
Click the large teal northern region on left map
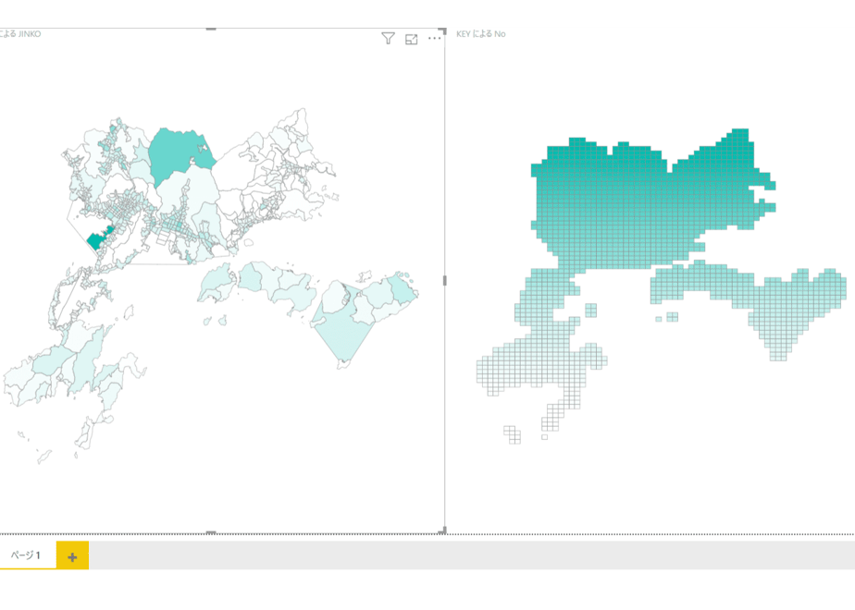pyautogui.click(x=178, y=154)
